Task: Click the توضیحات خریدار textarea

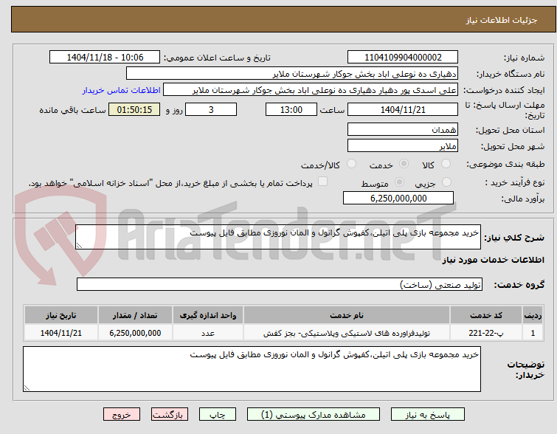Action: [x=252, y=369]
